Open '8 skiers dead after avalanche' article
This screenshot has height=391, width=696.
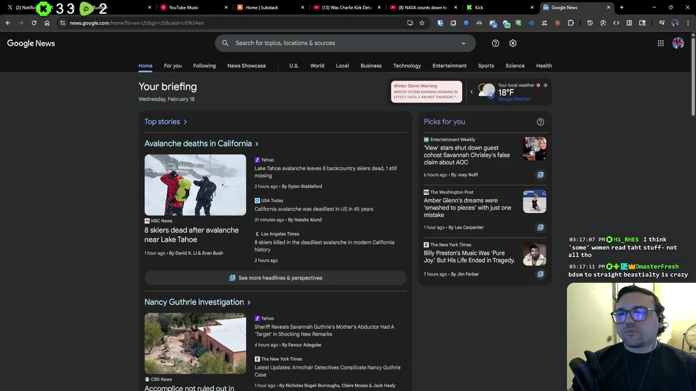[x=191, y=235]
